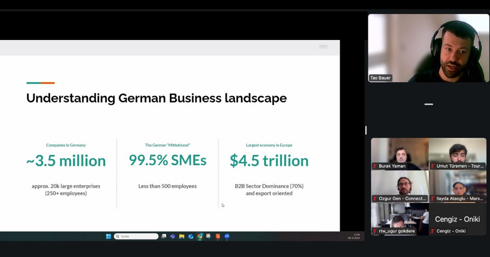Open File Explorer folder icon in taskbar
The image size is (490, 257).
point(181,237)
